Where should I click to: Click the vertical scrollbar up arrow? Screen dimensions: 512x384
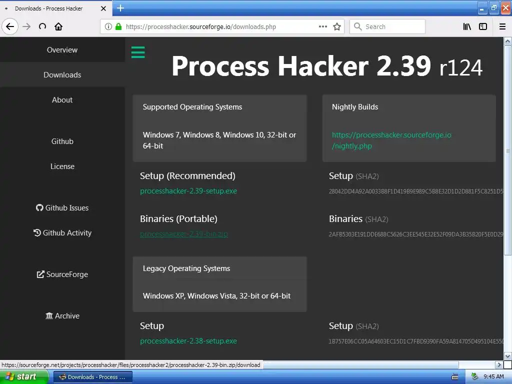pos(507,41)
